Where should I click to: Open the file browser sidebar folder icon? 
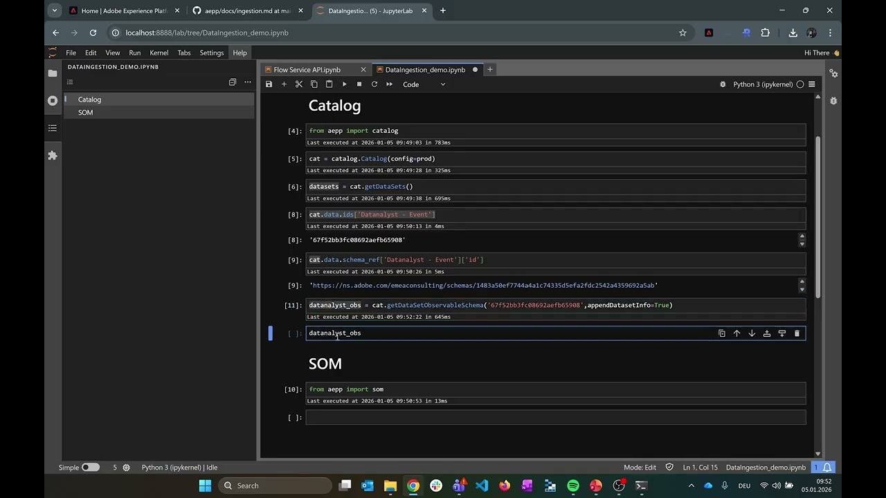click(x=53, y=73)
